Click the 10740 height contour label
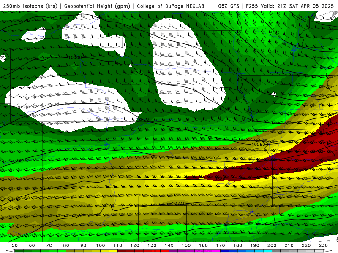This screenshot has height=253, width=338. [179, 203]
